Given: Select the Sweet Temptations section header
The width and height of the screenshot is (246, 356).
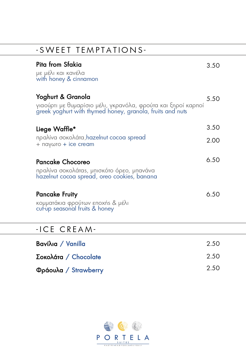Looking at the screenshot, I should 91,50.
